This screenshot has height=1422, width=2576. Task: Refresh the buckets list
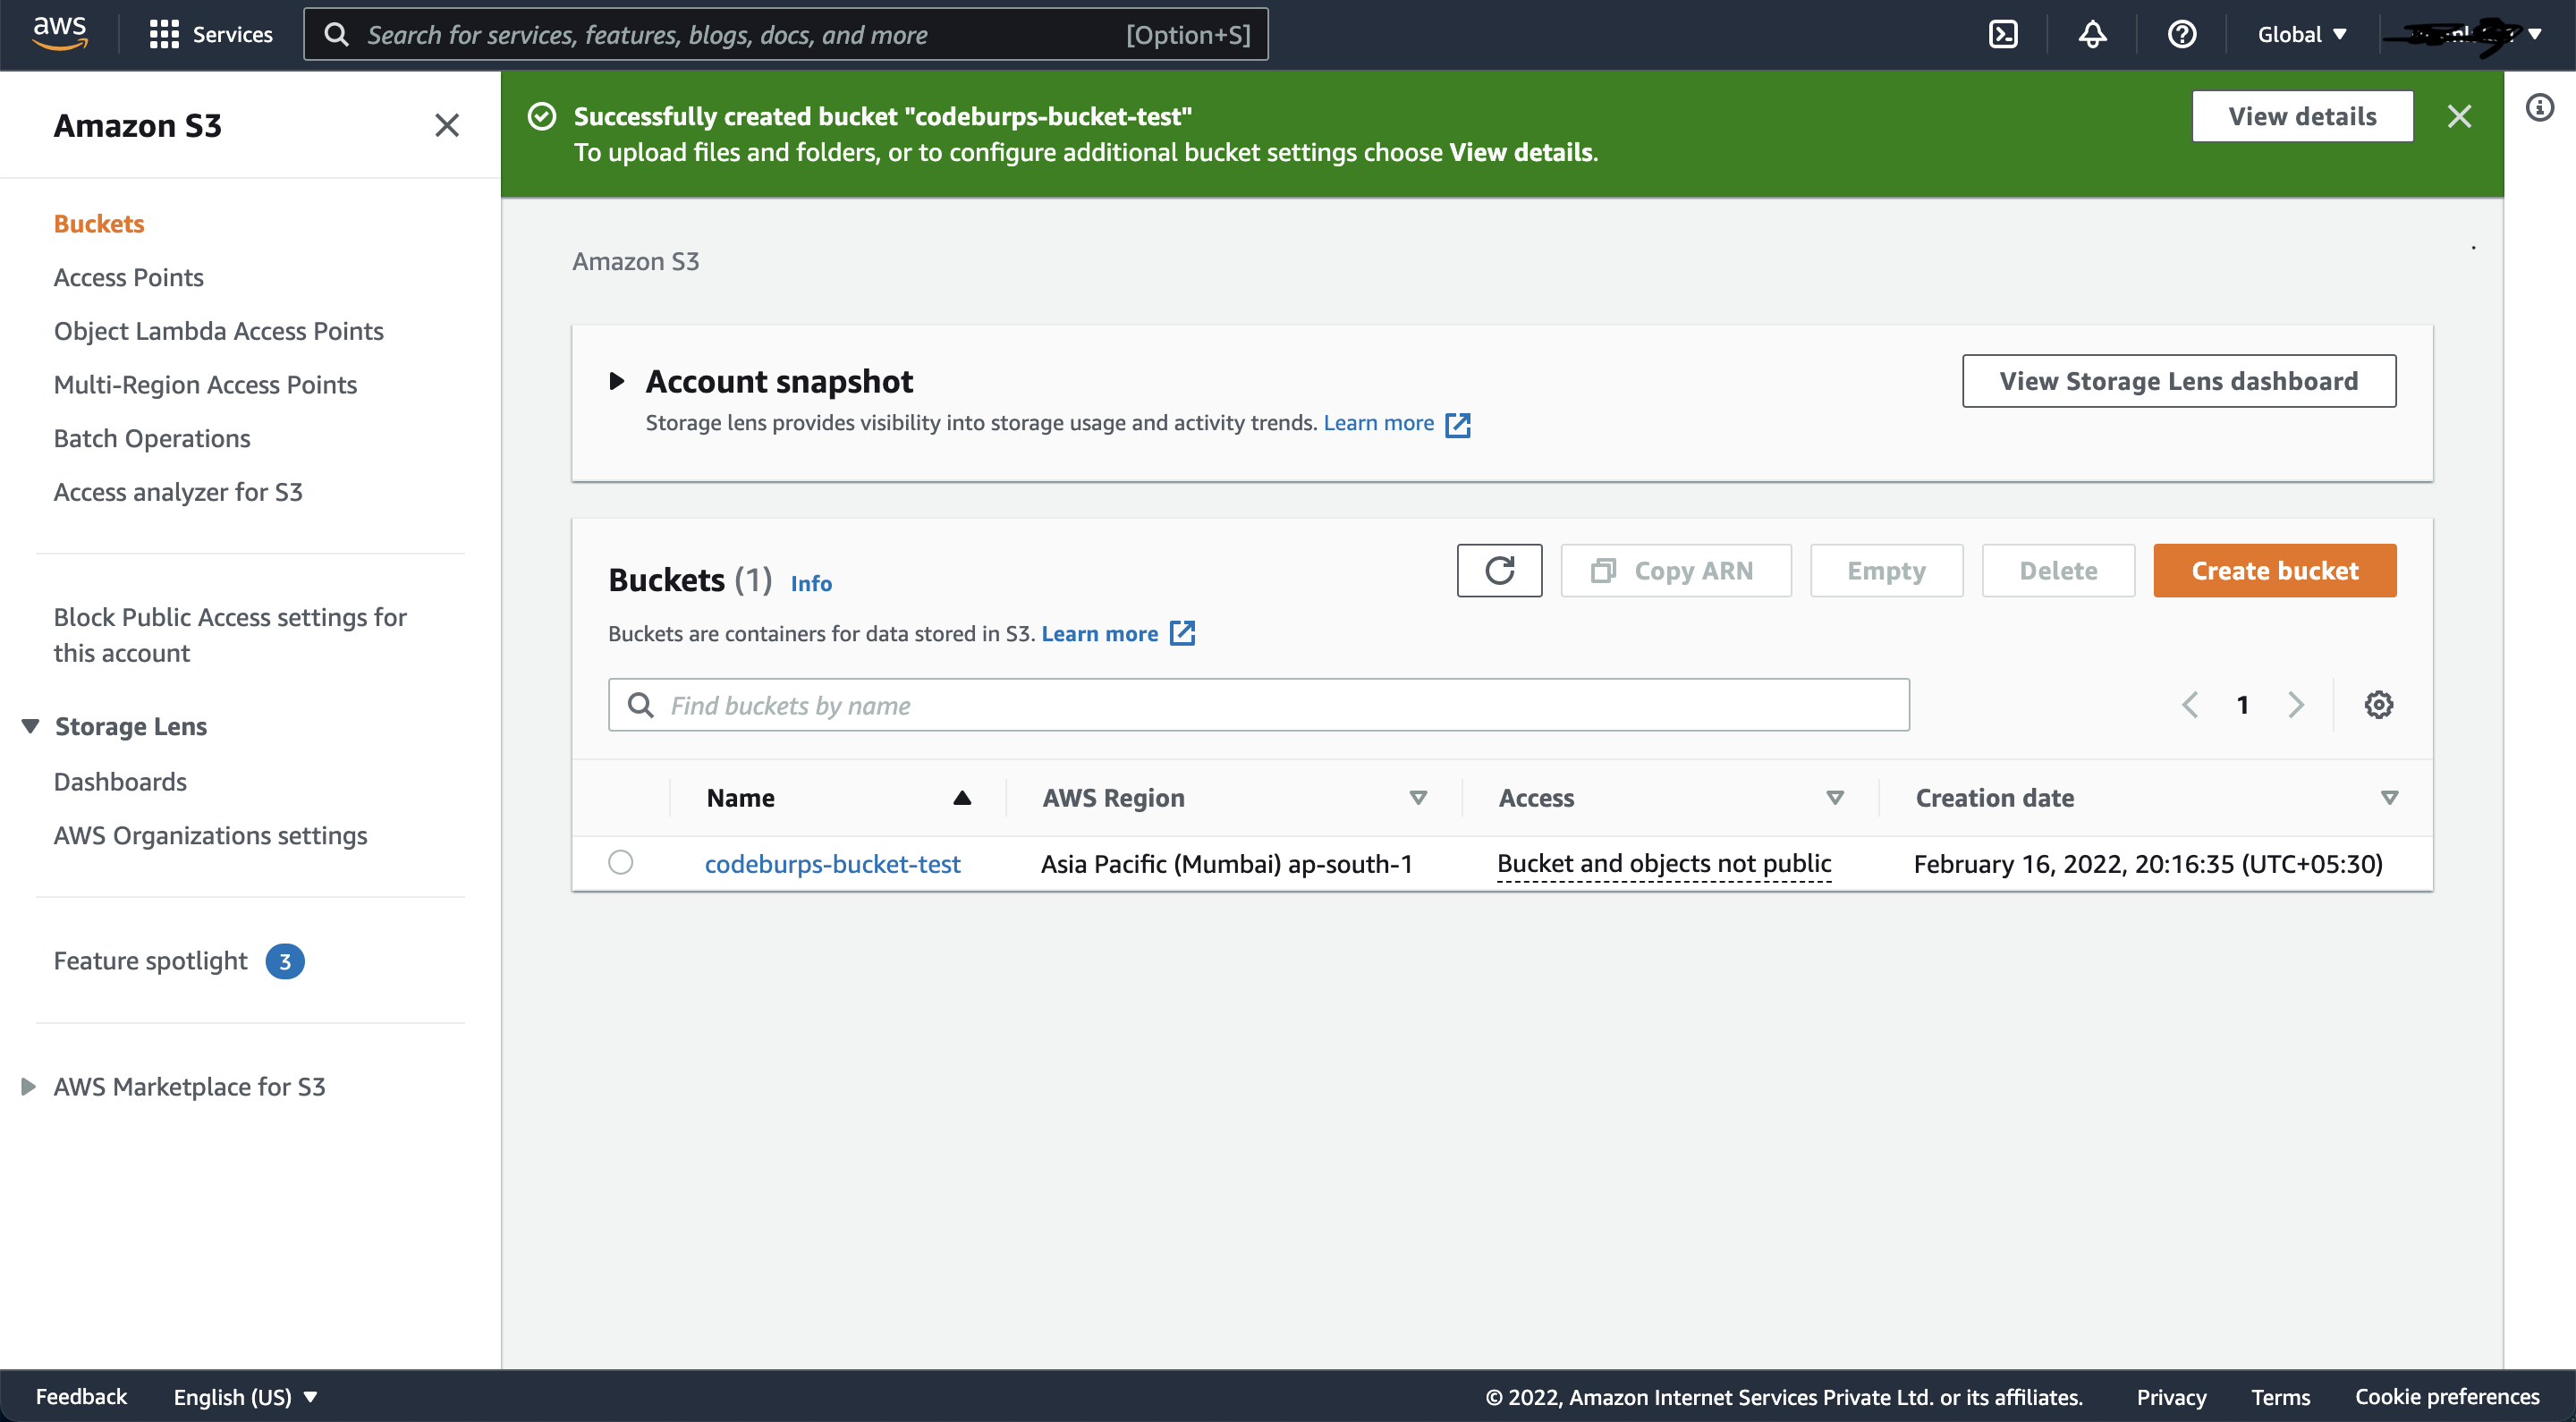click(x=1499, y=571)
